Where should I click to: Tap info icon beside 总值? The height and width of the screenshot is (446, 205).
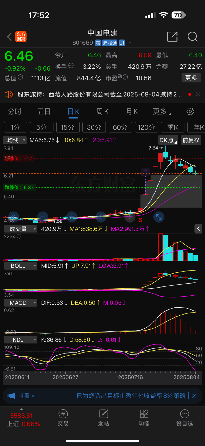(21, 77)
